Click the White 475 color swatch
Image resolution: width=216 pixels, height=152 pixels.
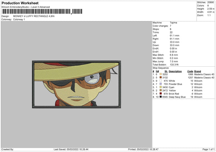tap(161, 81)
